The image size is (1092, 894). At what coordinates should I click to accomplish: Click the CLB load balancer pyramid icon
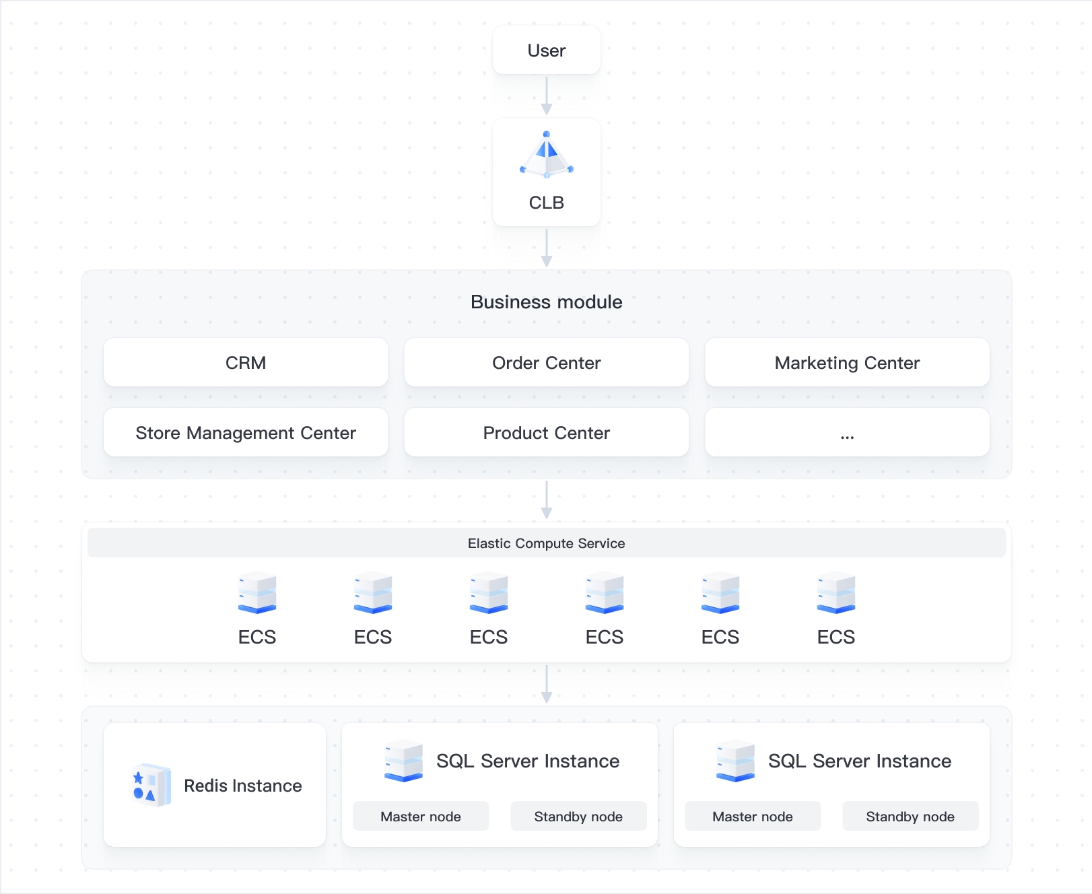tap(546, 156)
